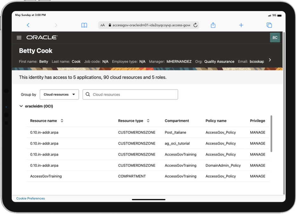Open the Safari share sheet
The image size is (297, 215).
[213, 25]
